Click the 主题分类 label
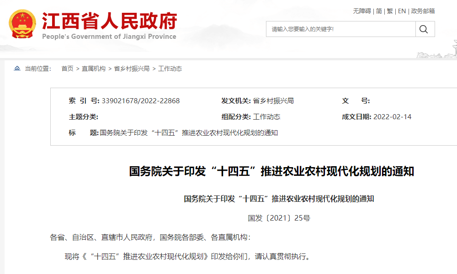This screenshot has height=274, width=457. point(83,117)
